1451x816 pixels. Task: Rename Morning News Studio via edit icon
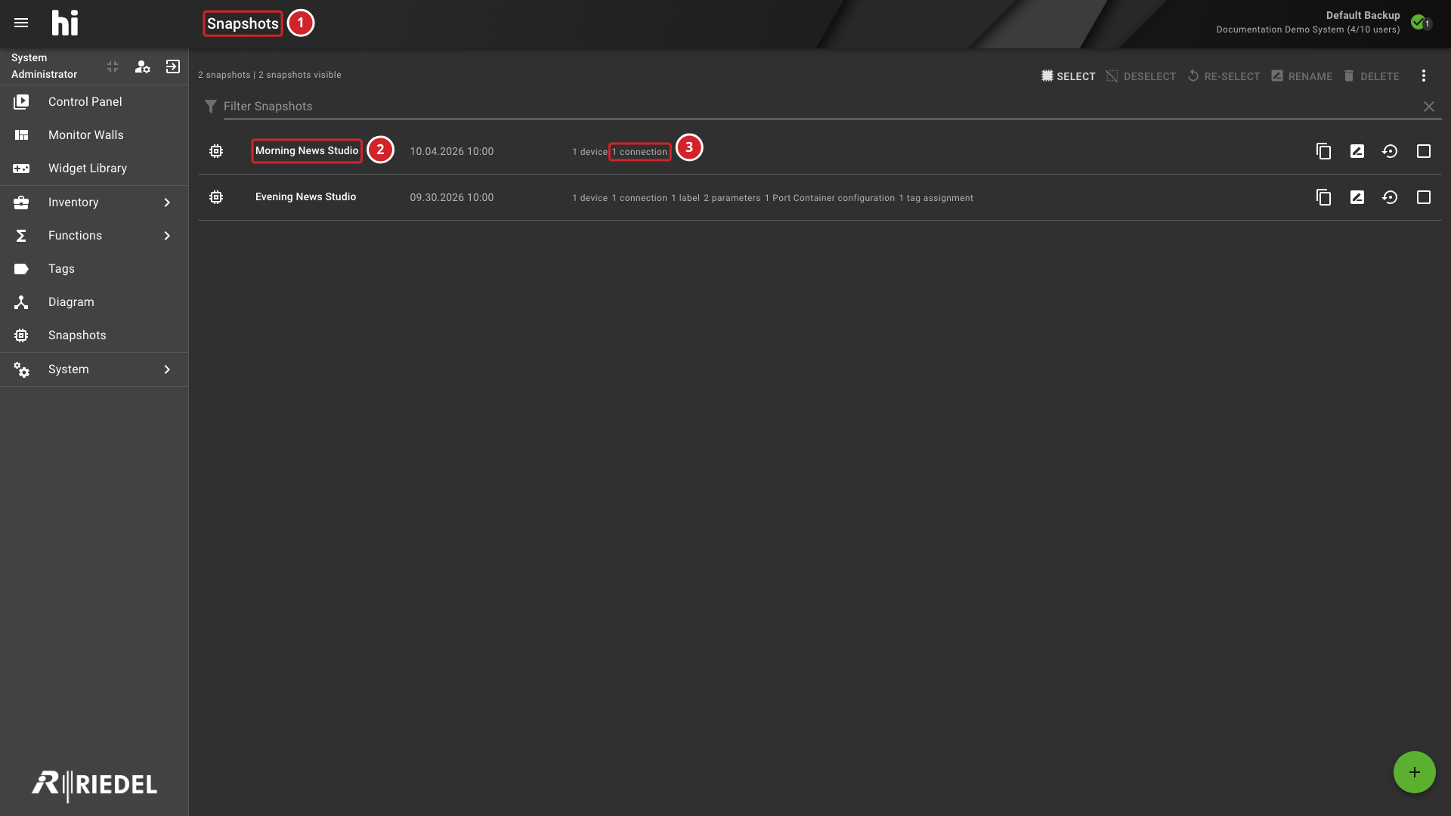1357,151
